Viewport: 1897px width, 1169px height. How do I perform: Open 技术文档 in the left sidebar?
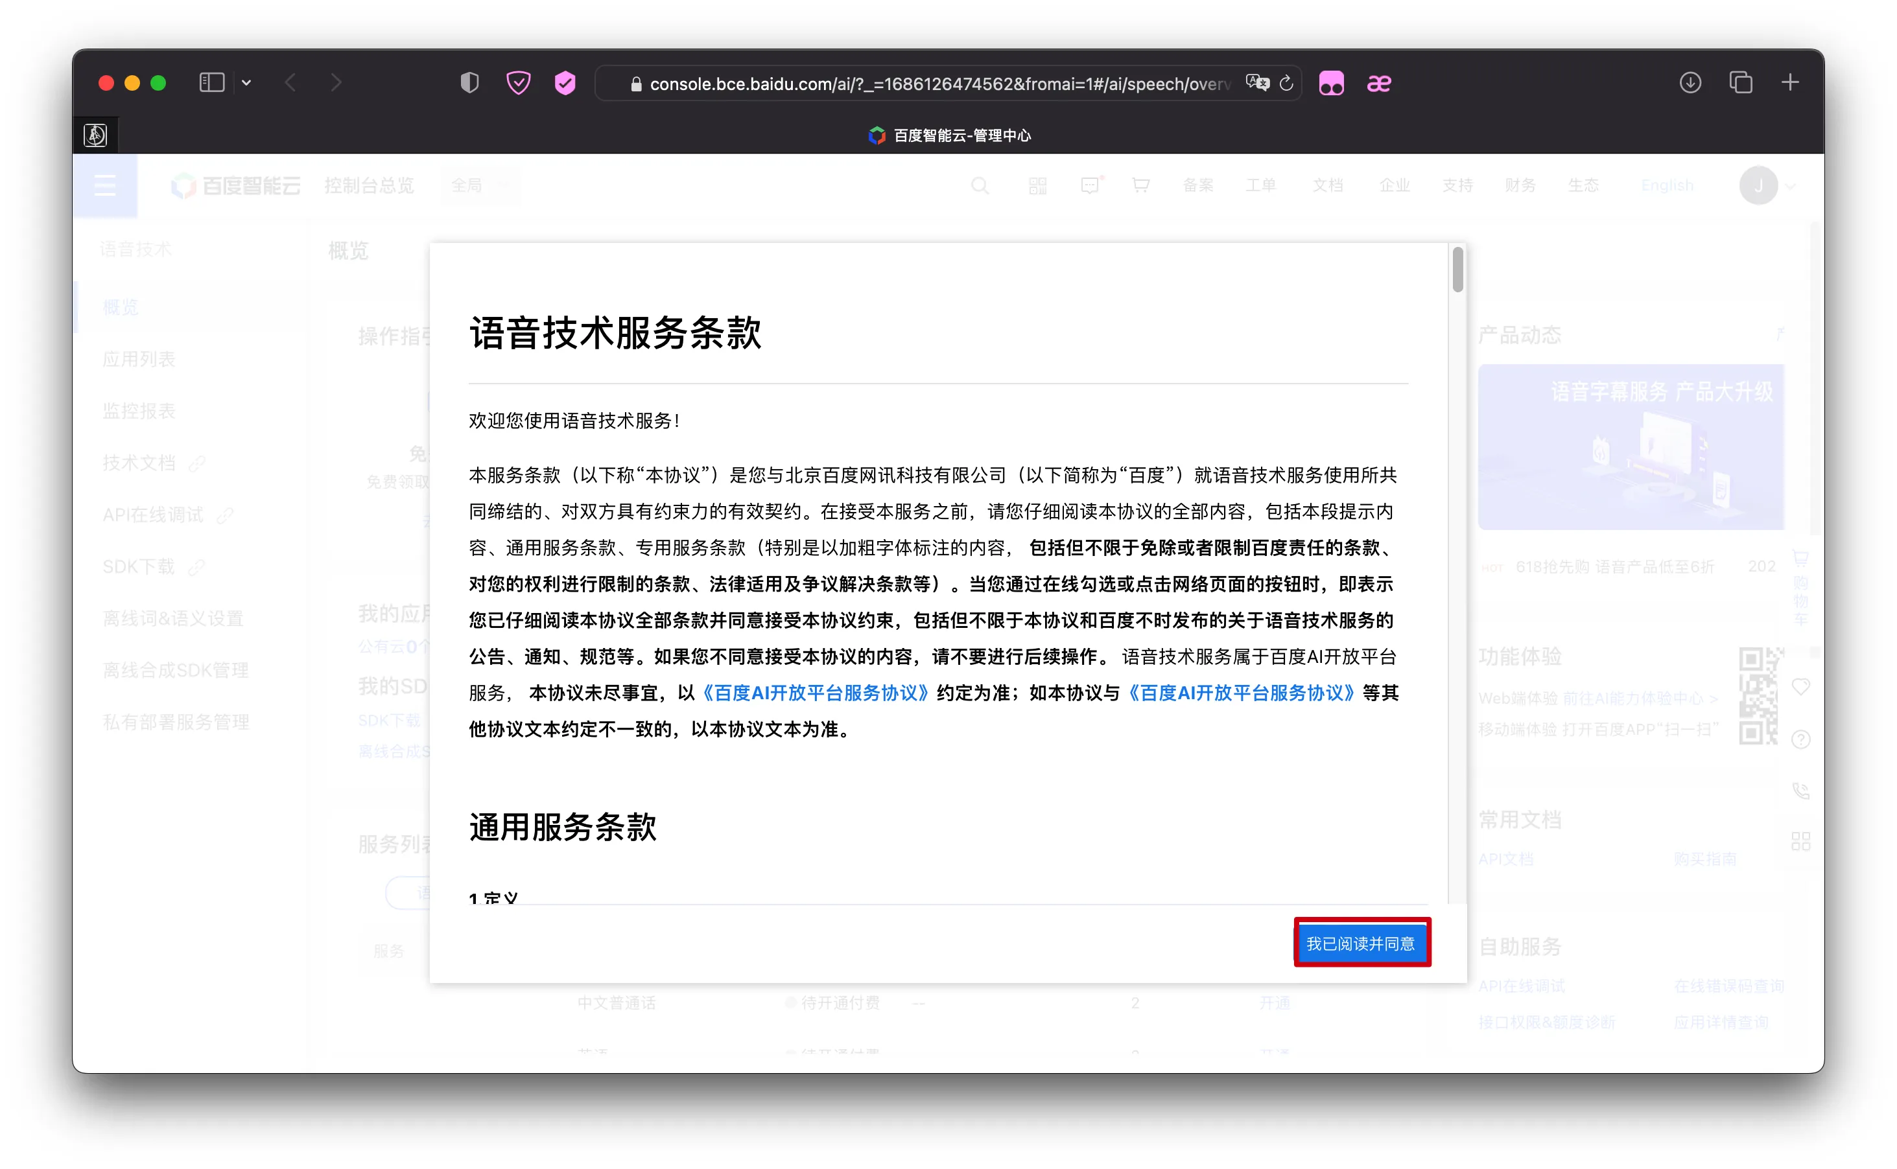[139, 463]
